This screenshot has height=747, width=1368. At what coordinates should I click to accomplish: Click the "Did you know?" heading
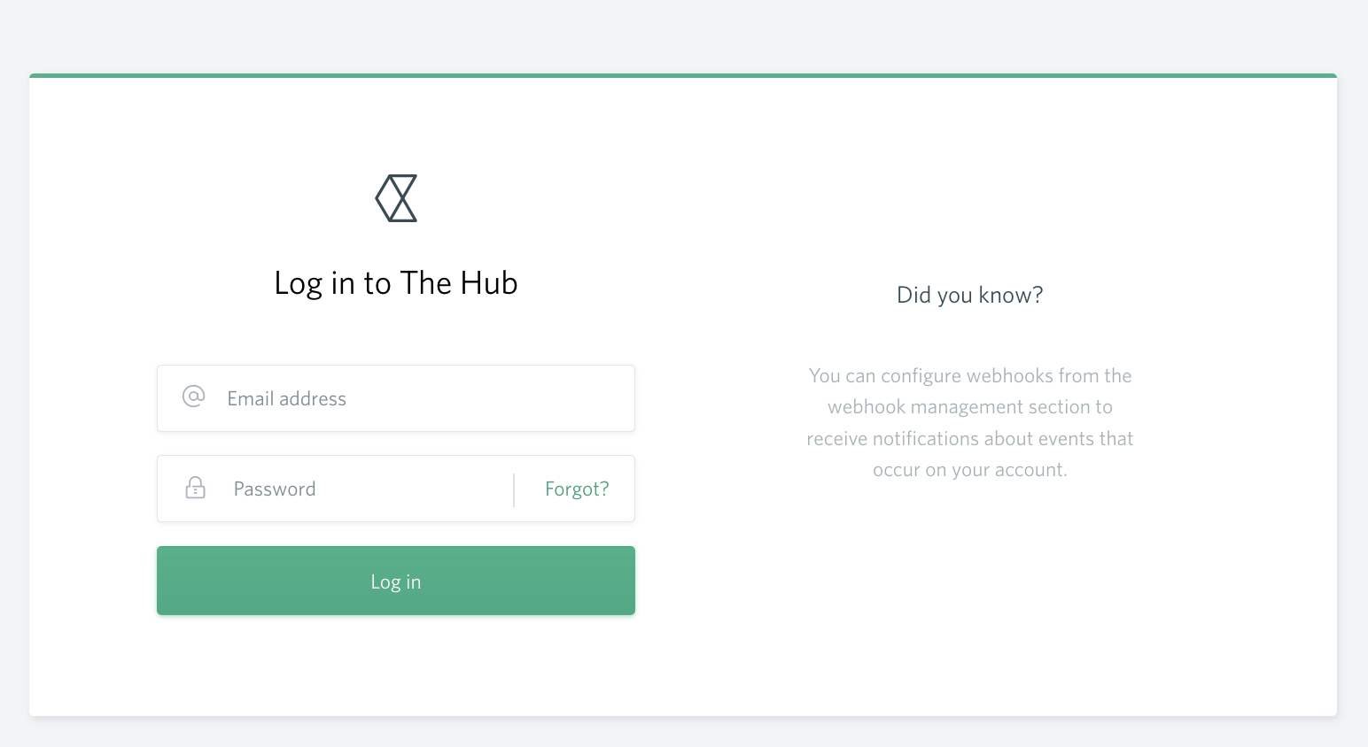pyautogui.click(x=969, y=295)
